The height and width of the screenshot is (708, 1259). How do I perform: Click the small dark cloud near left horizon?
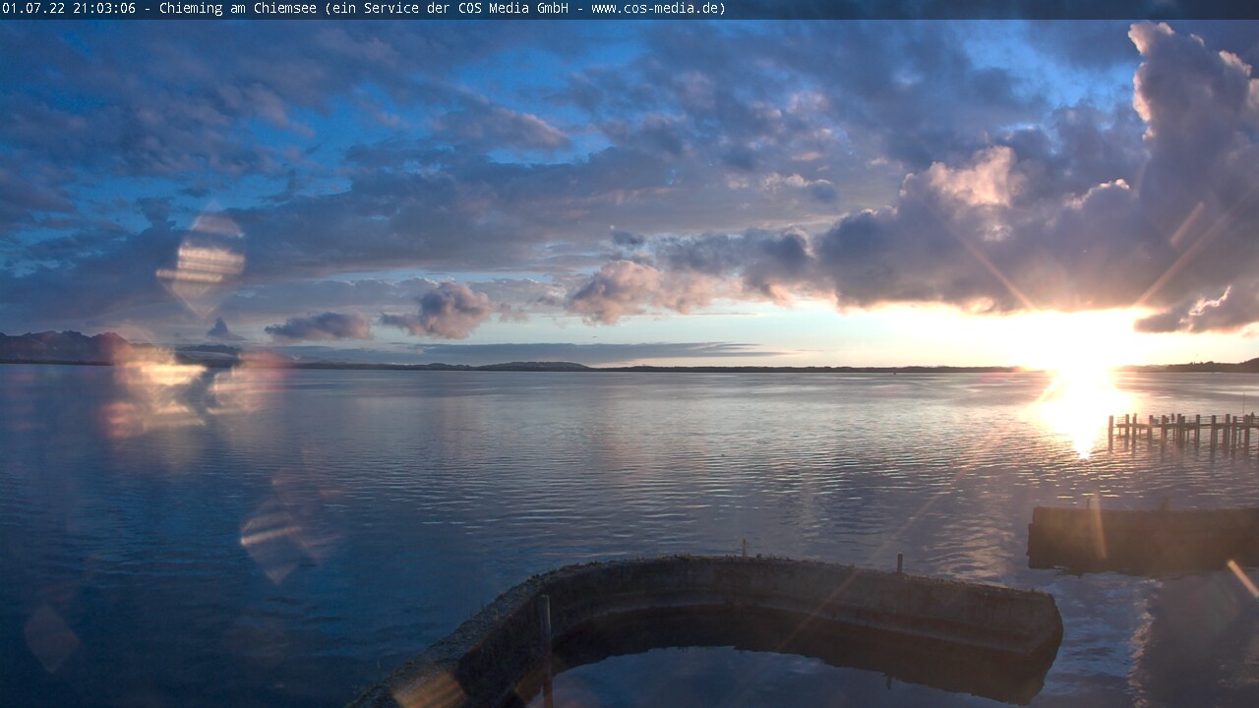pos(319,326)
